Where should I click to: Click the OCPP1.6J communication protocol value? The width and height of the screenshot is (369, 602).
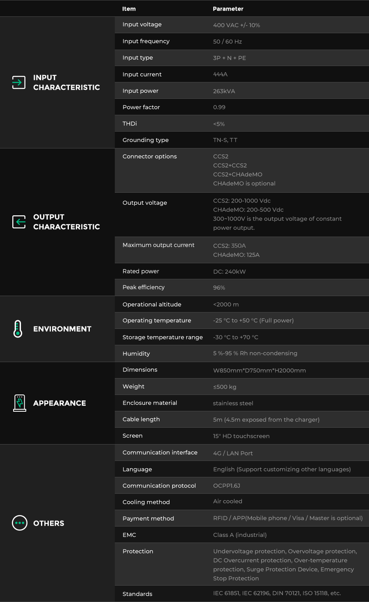click(226, 486)
